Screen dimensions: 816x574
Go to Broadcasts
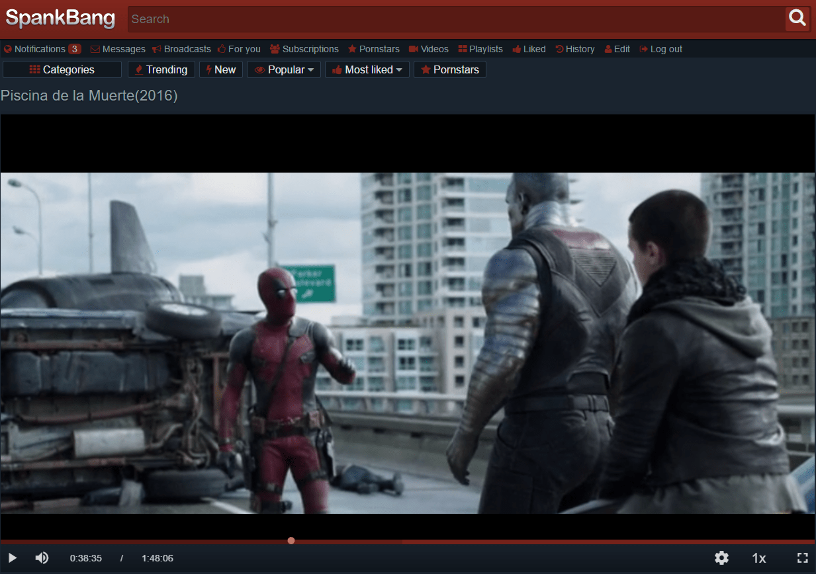click(x=181, y=49)
